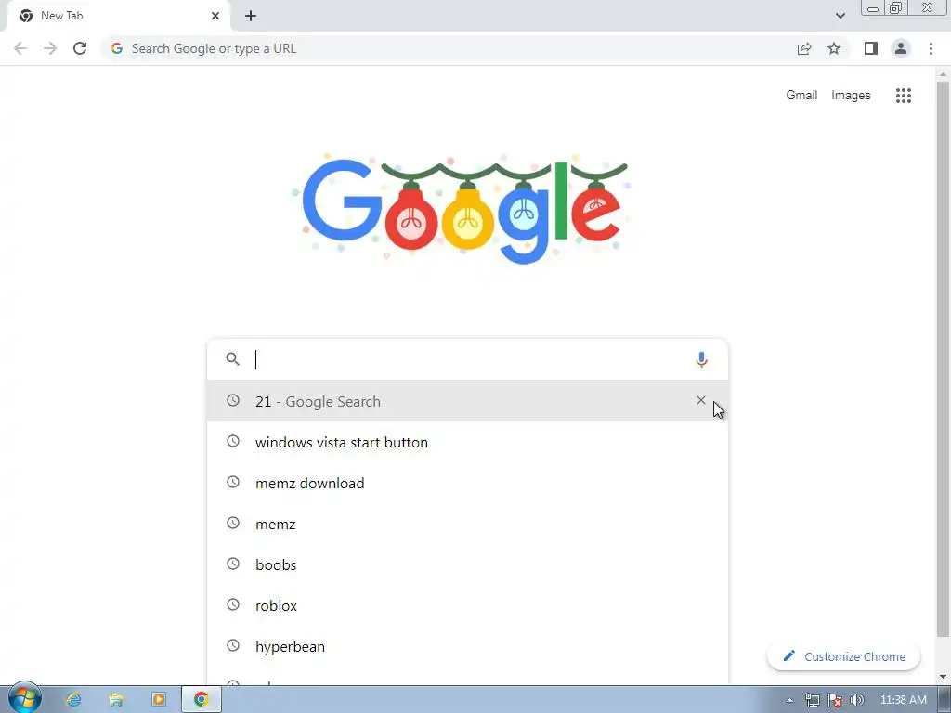Open Chrome's three-dot menu
The height and width of the screenshot is (713, 951).
click(931, 48)
